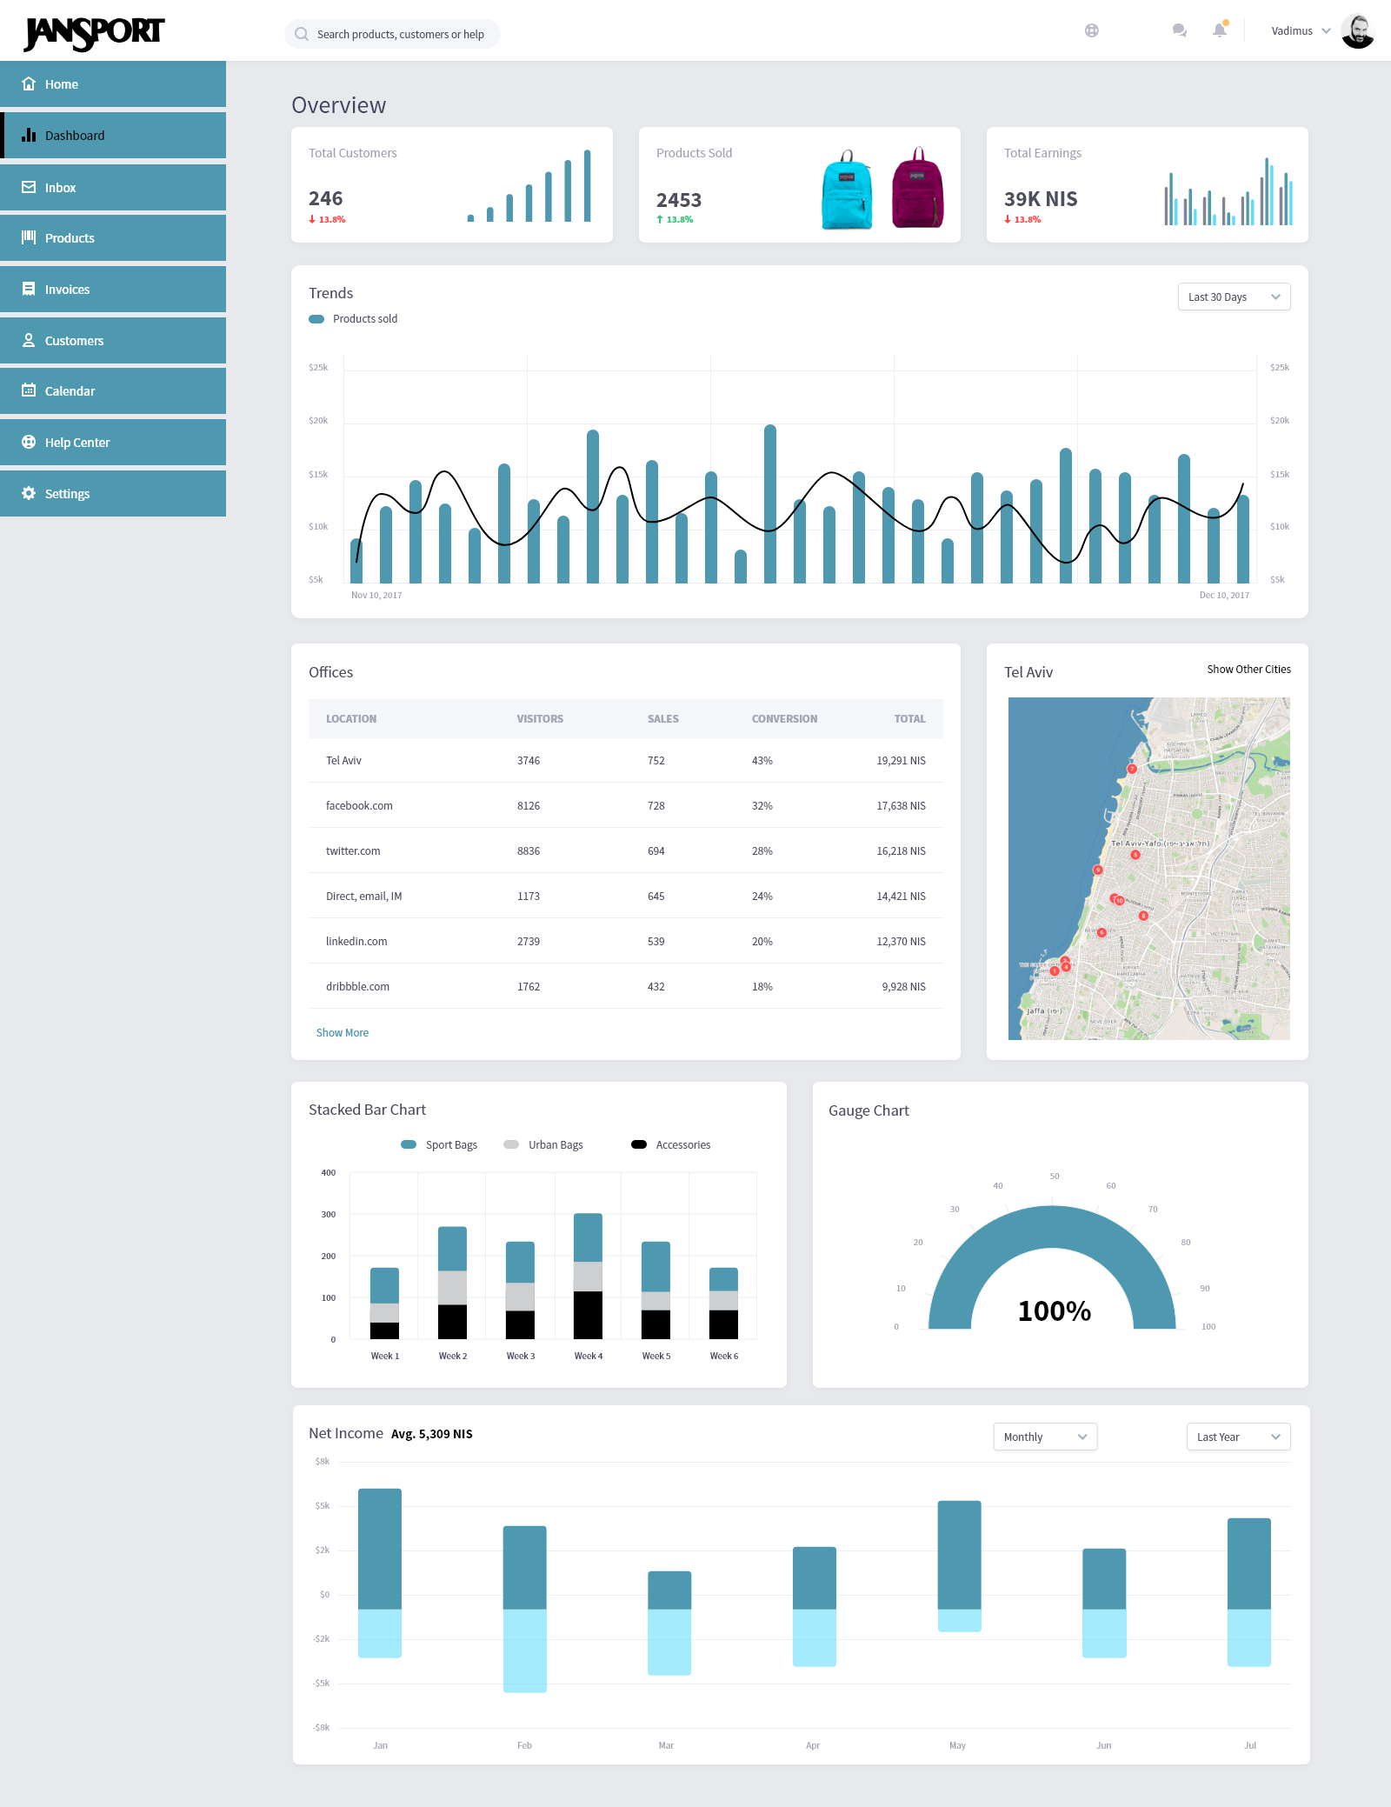
Task: Toggle the Urban Bags legend entry
Action: pos(542,1144)
